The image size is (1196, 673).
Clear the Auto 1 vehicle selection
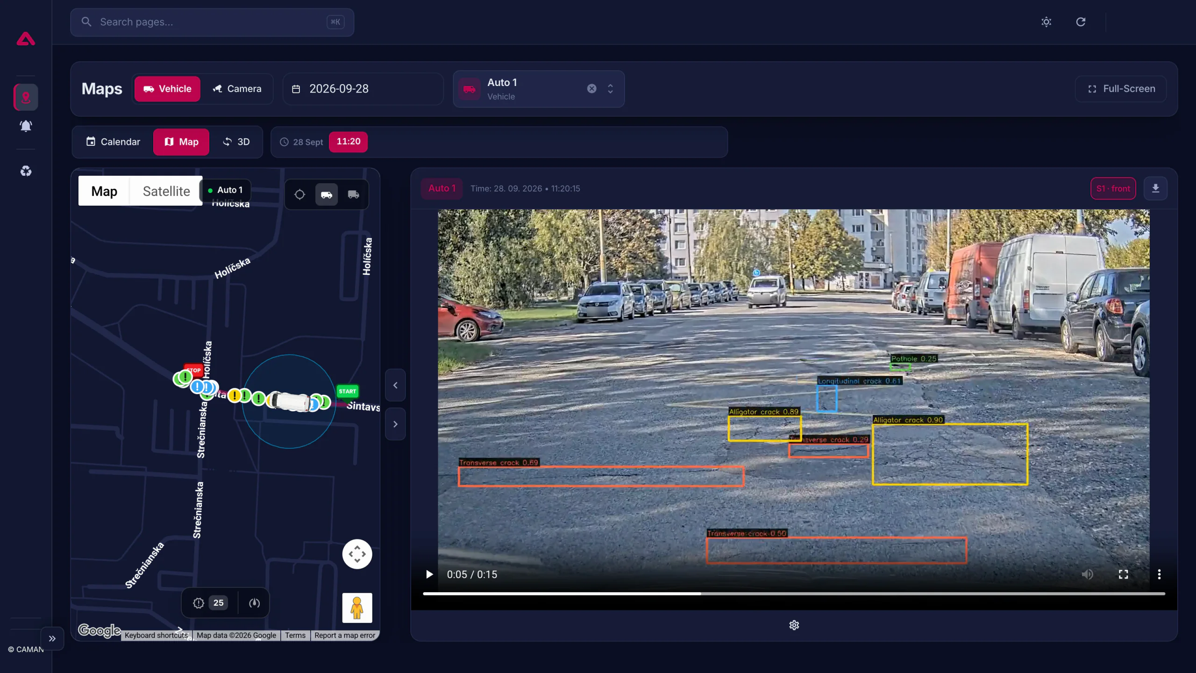592,89
